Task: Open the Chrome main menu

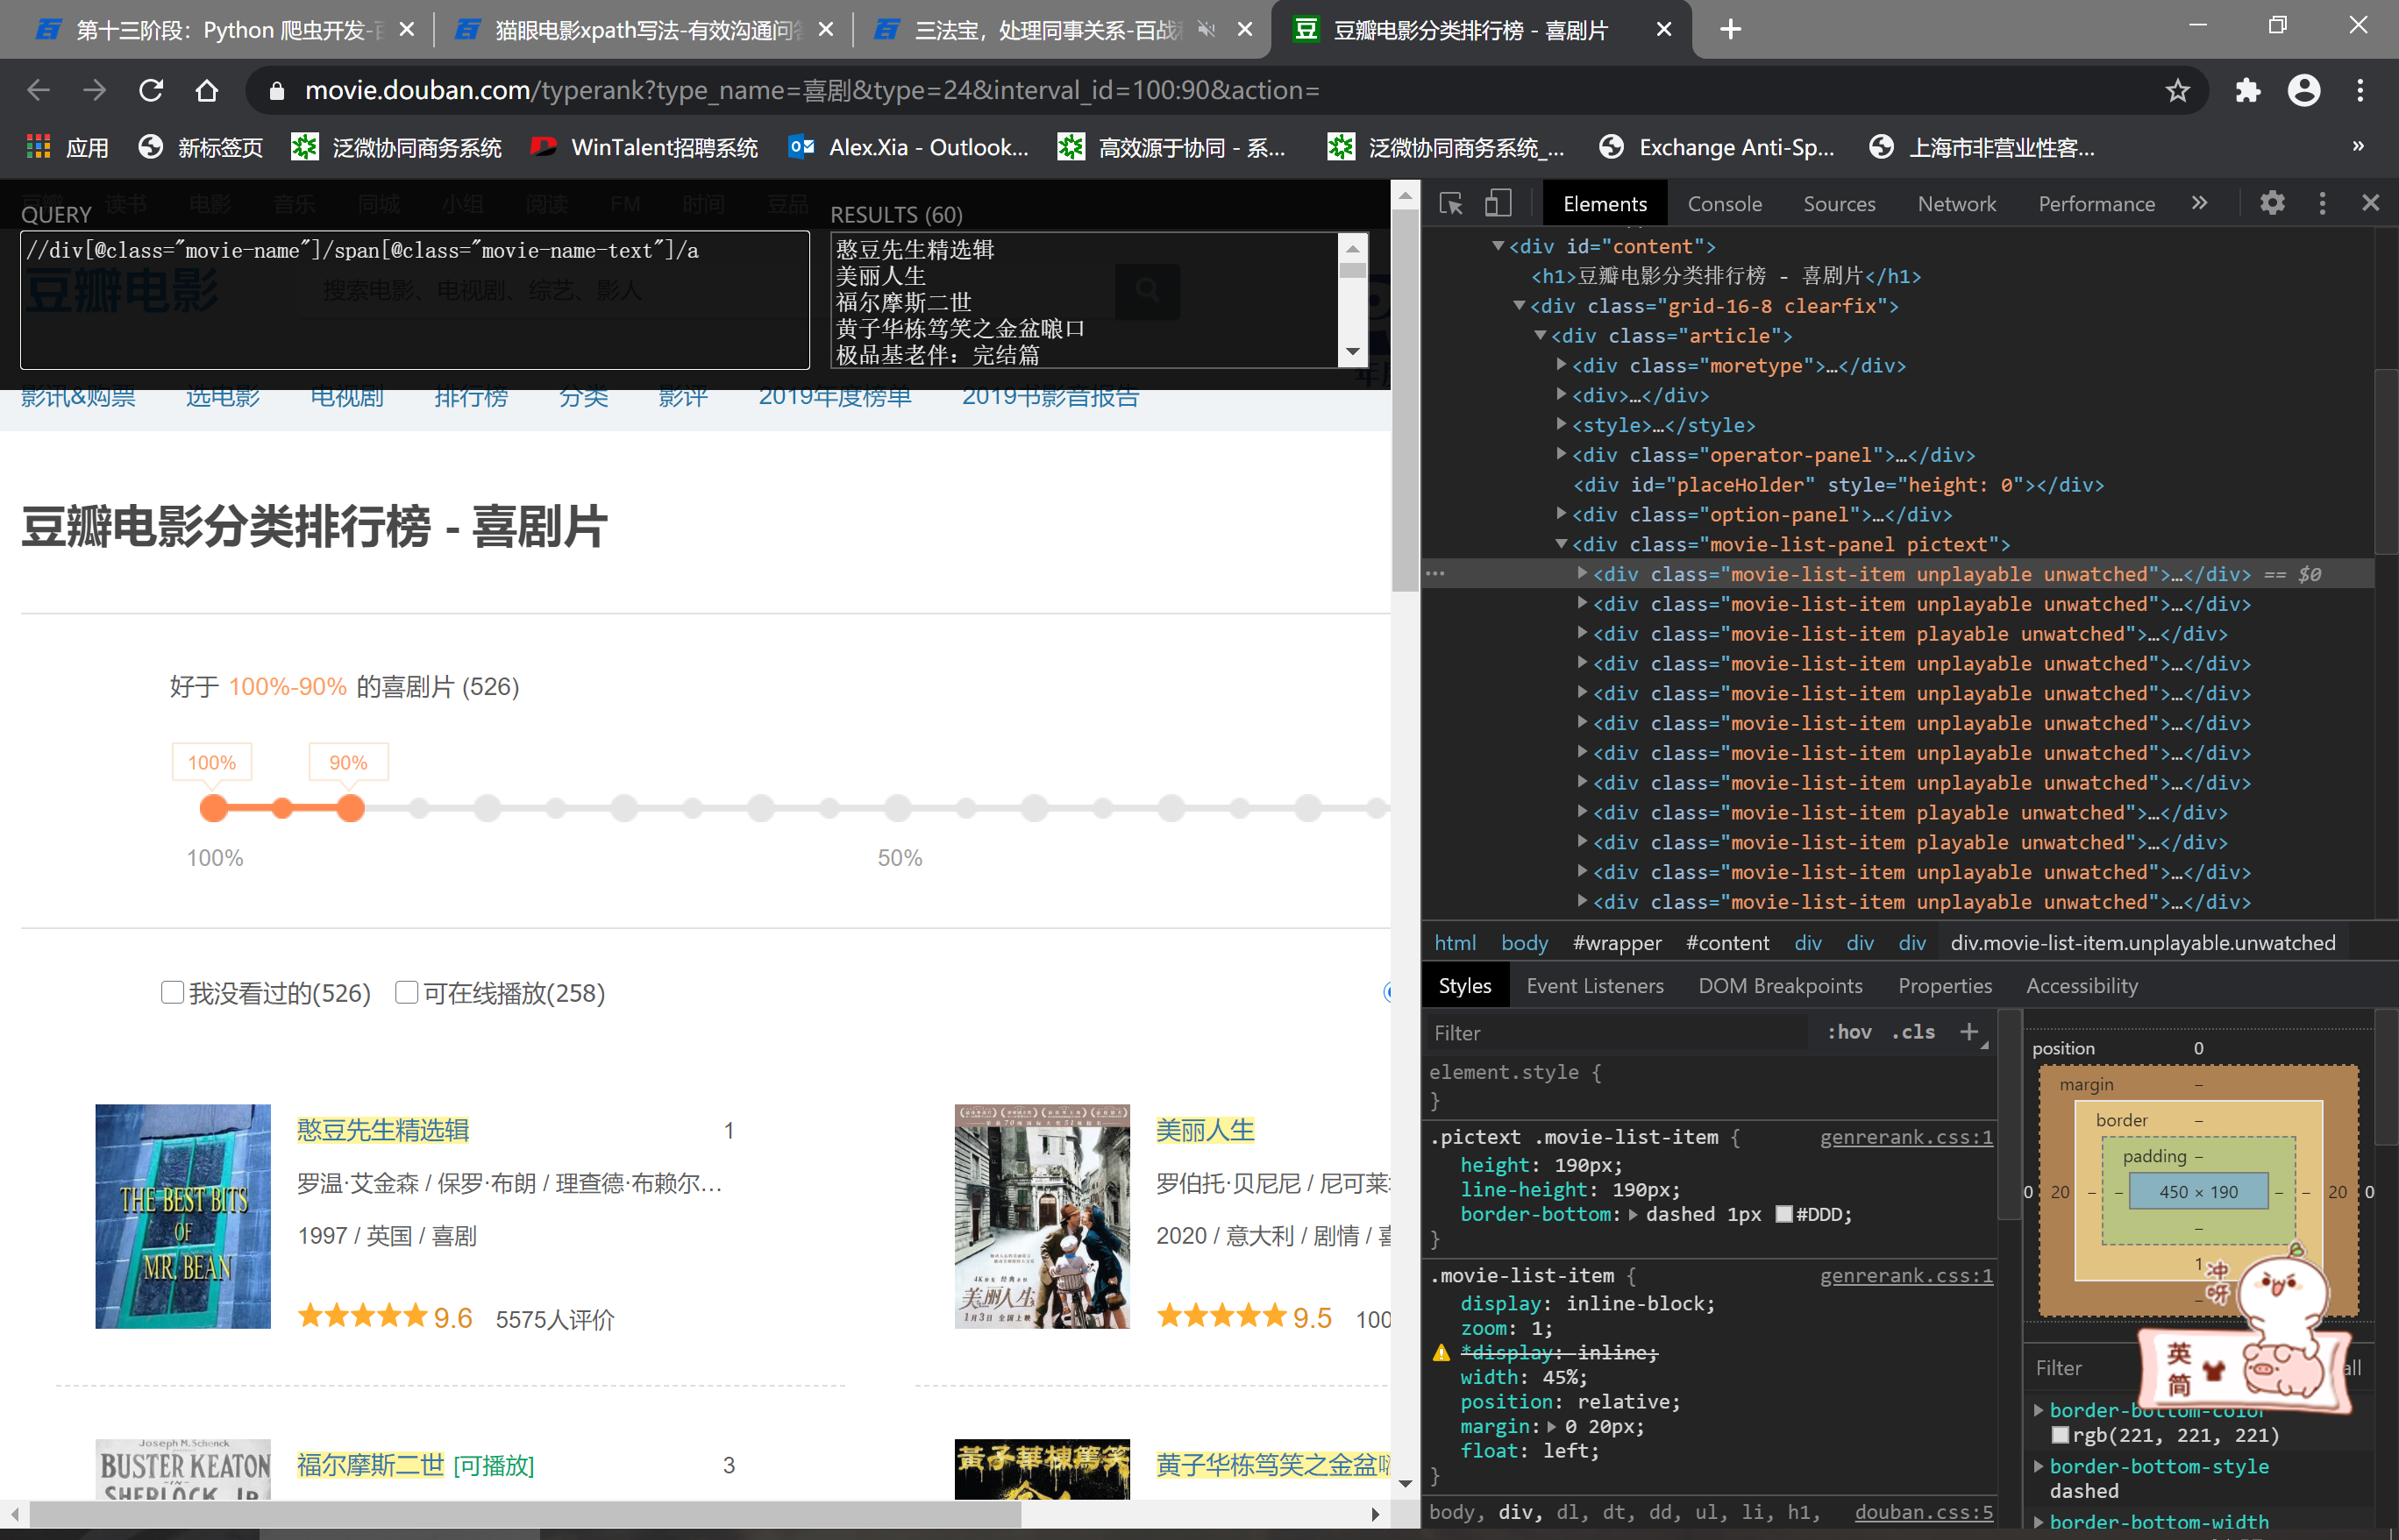Action: (x=2360, y=91)
